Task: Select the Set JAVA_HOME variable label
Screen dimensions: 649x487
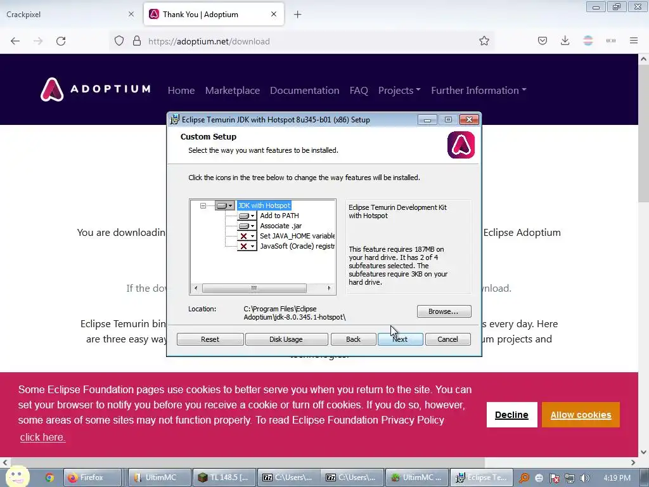Action: tap(297, 236)
